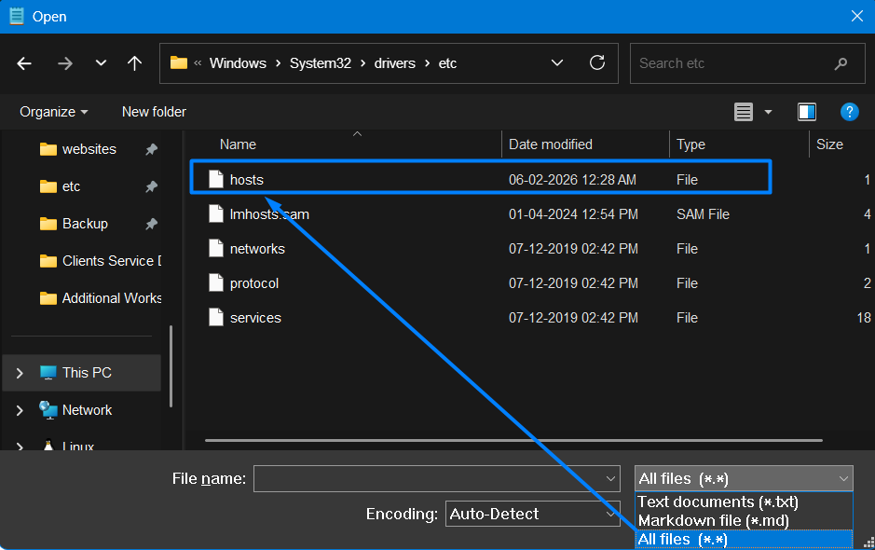875x550 pixels.
Task: Select Network in the navigation pane
Action: tap(85, 409)
